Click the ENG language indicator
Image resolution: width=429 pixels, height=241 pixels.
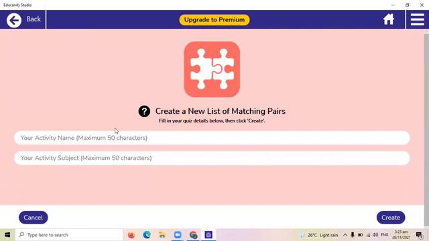tap(385, 235)
